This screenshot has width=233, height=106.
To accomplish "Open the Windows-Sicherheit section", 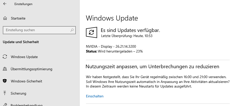I will (26, 81).
